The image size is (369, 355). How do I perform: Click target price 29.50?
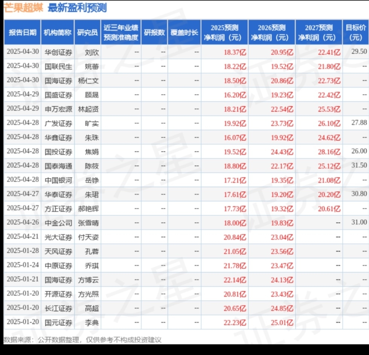coord(359,51)
